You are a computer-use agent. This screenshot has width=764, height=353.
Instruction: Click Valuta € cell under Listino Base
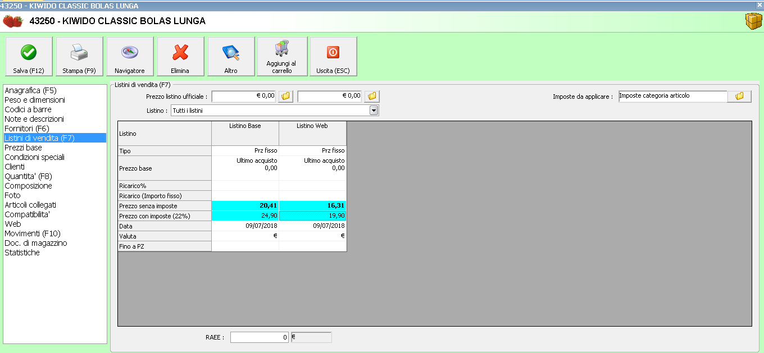(x=245, y=236)
